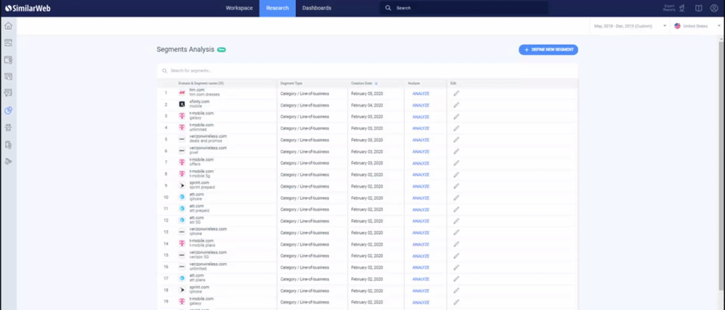Click the Analyze column header
The width and height of the screenshot is (725, 310).
tap(414, 83)
